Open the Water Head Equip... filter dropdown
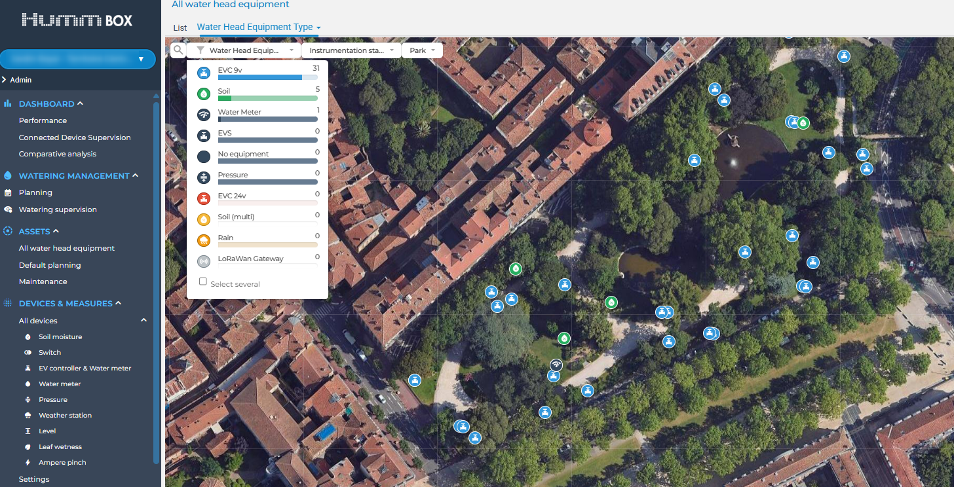 click(x=244, y=50)
